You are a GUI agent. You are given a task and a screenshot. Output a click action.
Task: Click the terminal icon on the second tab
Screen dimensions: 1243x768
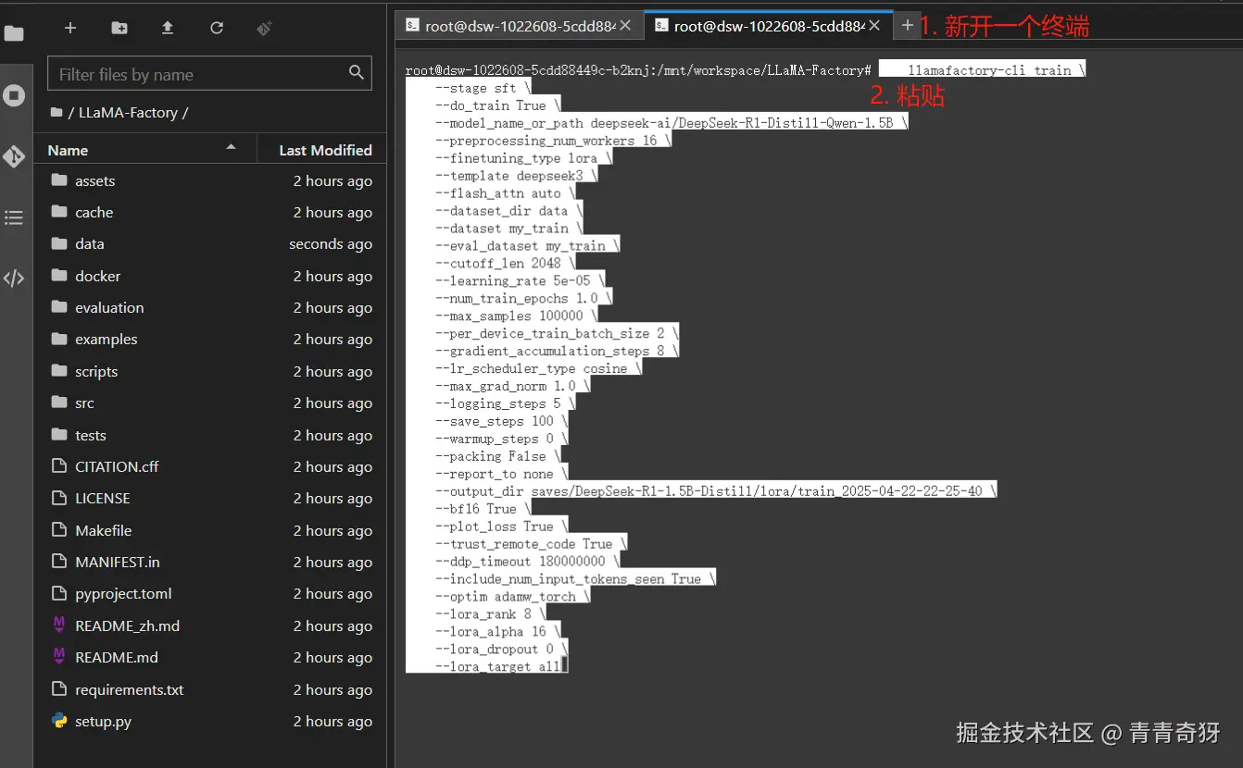pyautogui.click(x=661, y=26)
